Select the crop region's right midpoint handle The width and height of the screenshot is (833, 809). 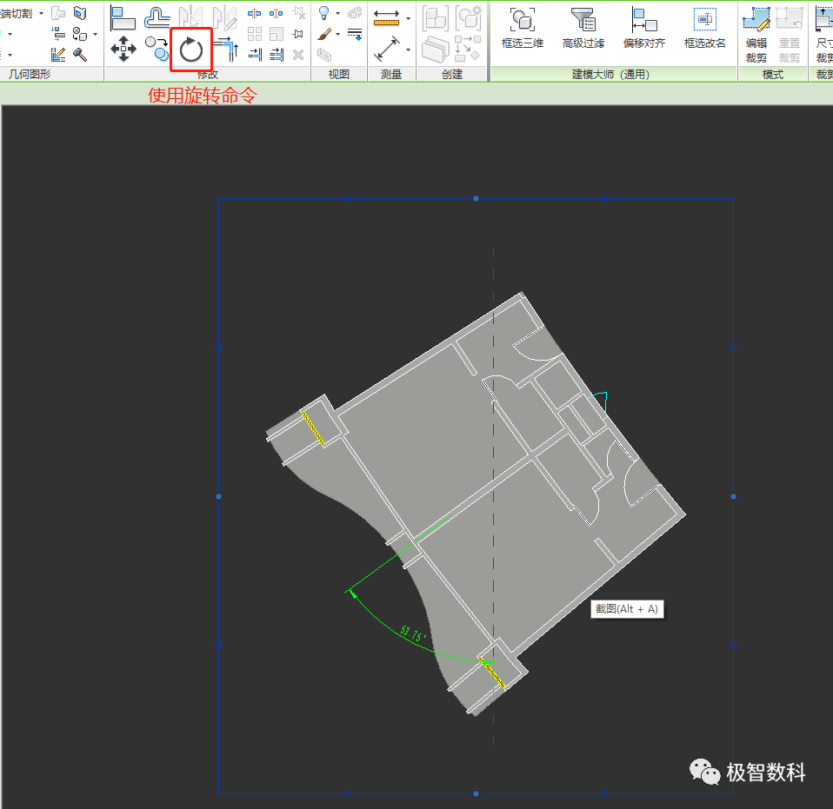click(x=734, y=497)
